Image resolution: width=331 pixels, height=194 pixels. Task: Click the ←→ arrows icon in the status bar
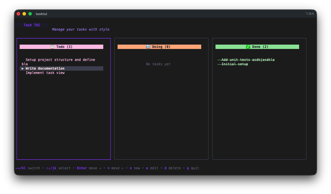coord(17,168)
